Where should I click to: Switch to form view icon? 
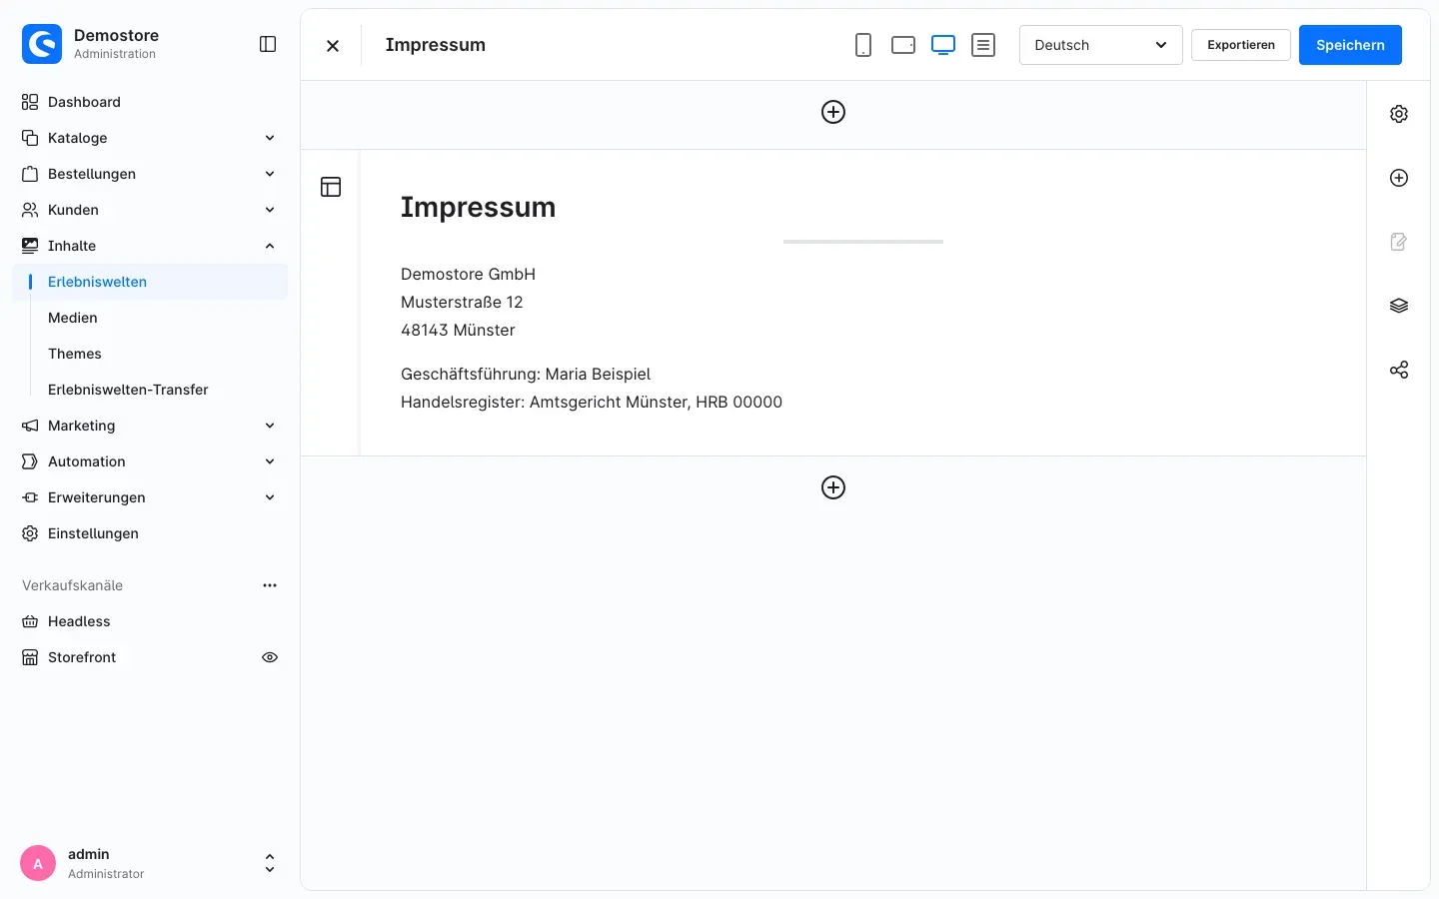tap(983, 45)
